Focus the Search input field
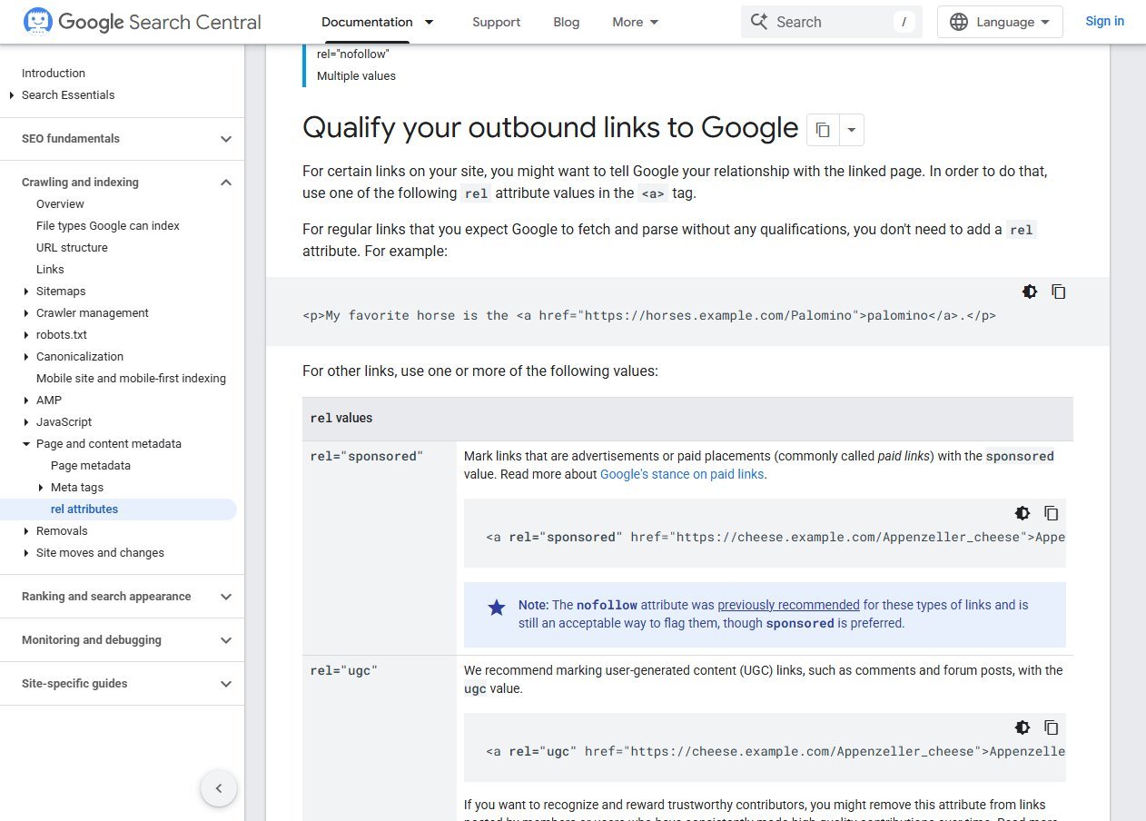The image size is (1146, 821). click(832, 22)
